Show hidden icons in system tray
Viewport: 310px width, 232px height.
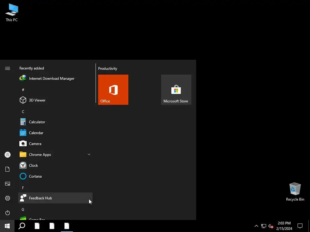pos(256,226)
